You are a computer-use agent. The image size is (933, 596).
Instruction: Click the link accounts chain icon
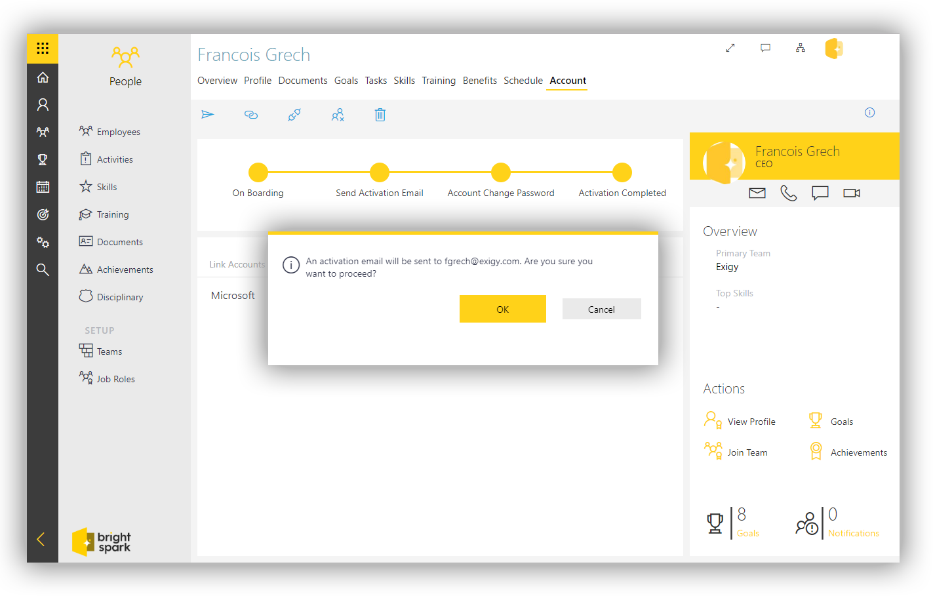[251, 115]
